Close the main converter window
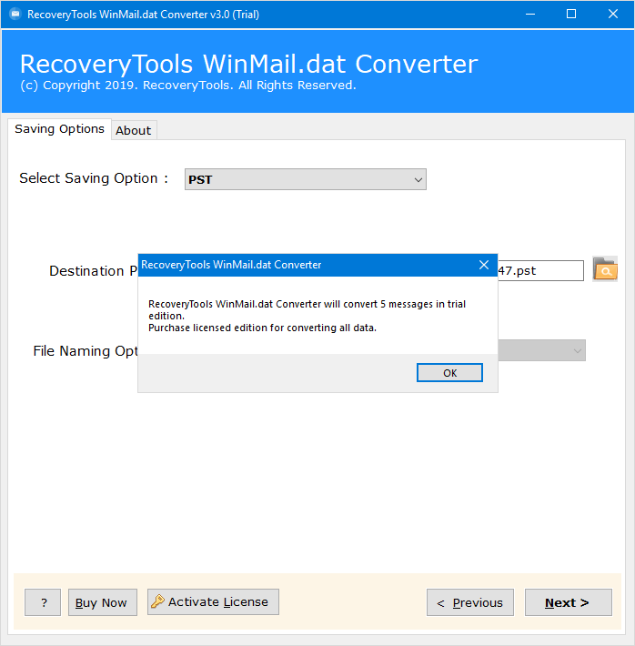 point(613,14)
